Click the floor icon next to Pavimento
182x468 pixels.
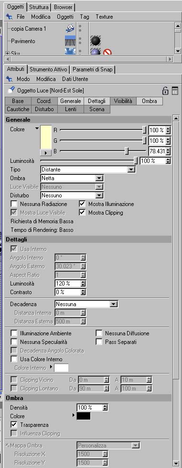coord(70,41)
